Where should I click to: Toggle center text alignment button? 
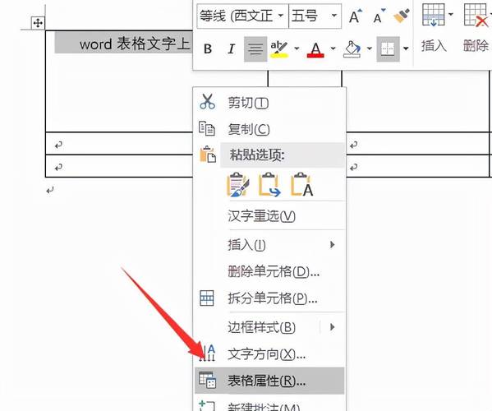(x=255, y=49)
